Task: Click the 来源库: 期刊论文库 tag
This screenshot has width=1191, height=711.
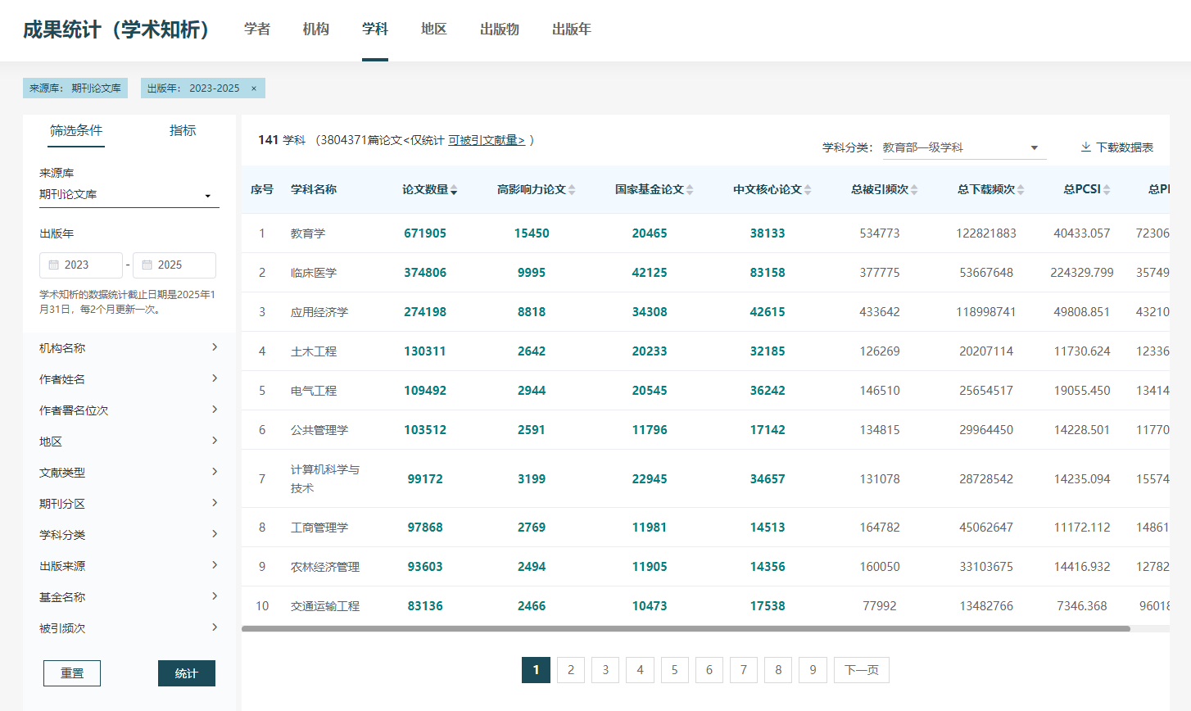Action: [x=75, y=88]
